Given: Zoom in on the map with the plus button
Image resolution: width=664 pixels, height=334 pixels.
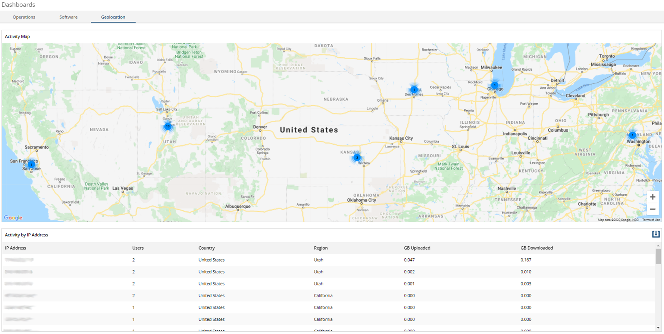Looking at the screenshot, I should coord(652,197).
